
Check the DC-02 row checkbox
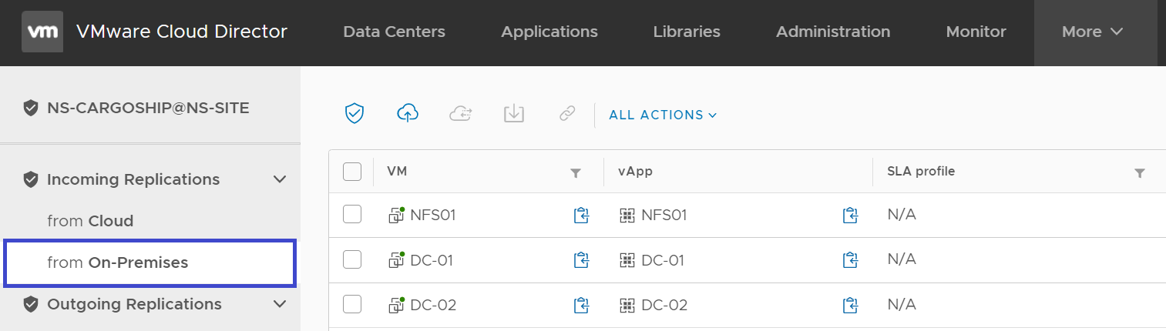click(x=352, y=305)
